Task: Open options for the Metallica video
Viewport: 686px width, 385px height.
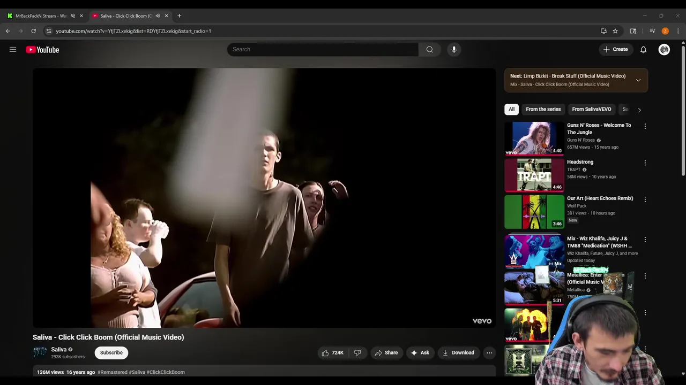Action: [645, 276]
